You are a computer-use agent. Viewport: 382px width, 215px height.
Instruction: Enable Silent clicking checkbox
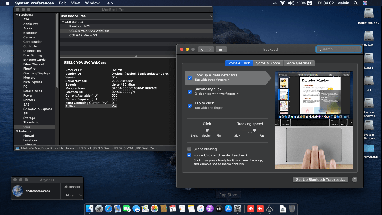(189, 149)
